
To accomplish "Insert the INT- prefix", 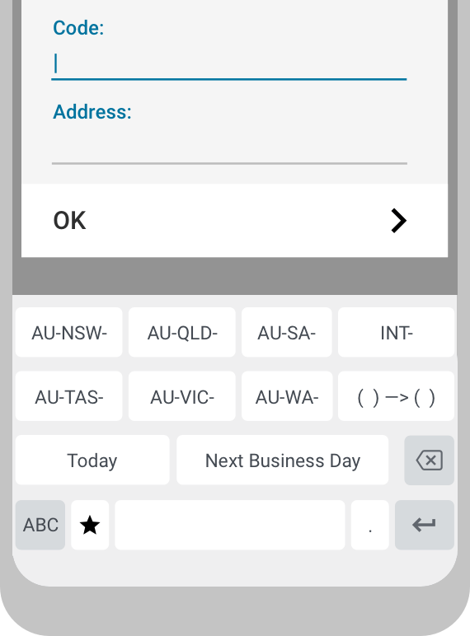I will pos(396,332).
